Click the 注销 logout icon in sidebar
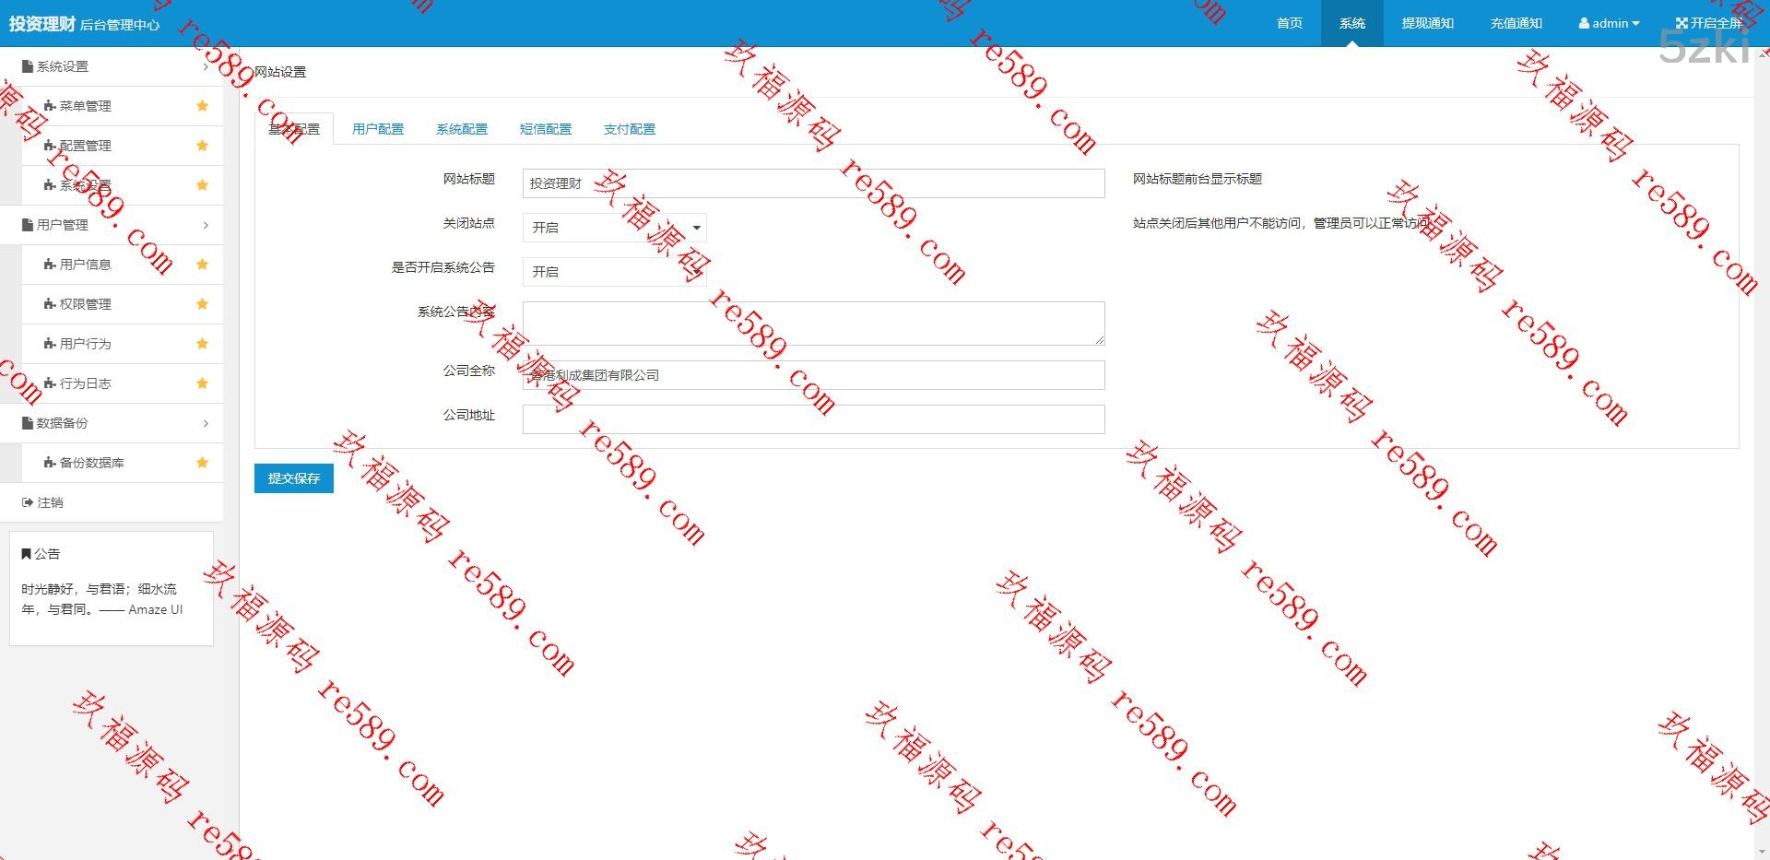This screenshot has height=860, width=1770. [x=28, y=502]
